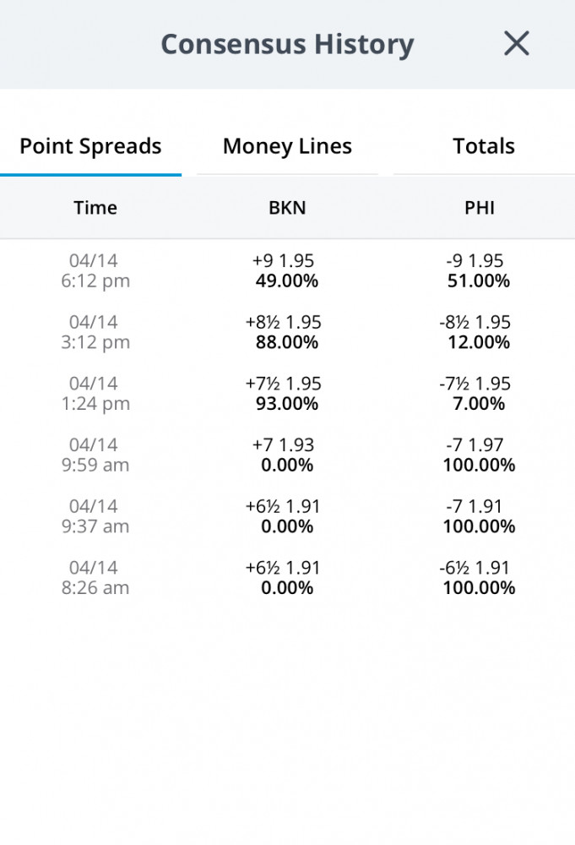Click BKN 88.00% consensus value
The image size is (575, 845).
287,342
